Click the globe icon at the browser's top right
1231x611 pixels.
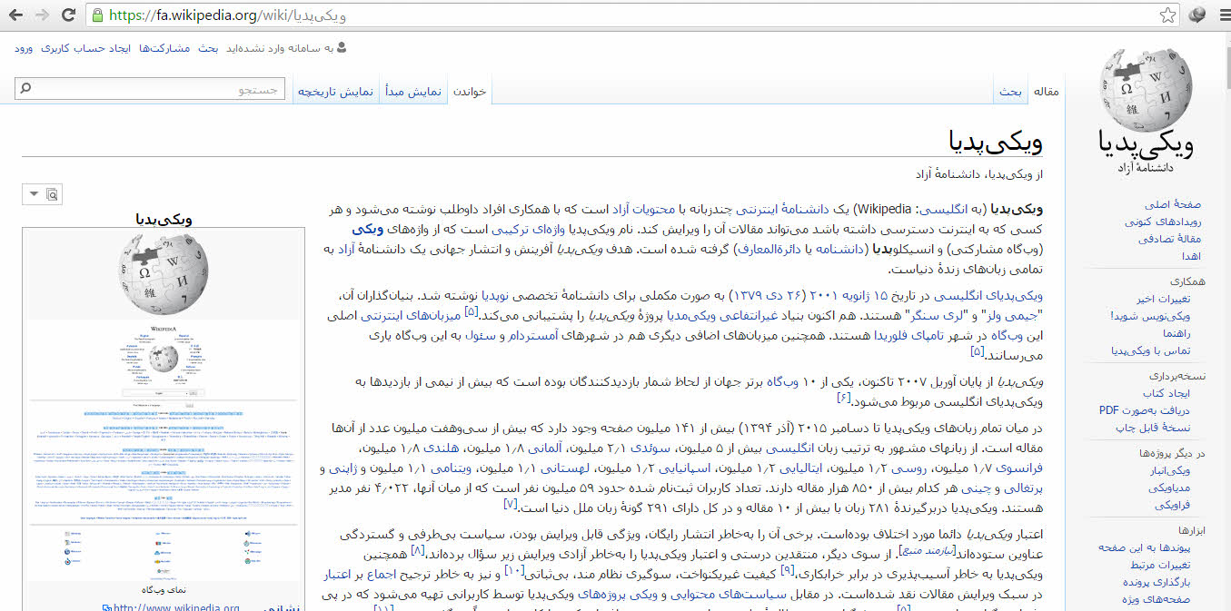point(1196,14)
